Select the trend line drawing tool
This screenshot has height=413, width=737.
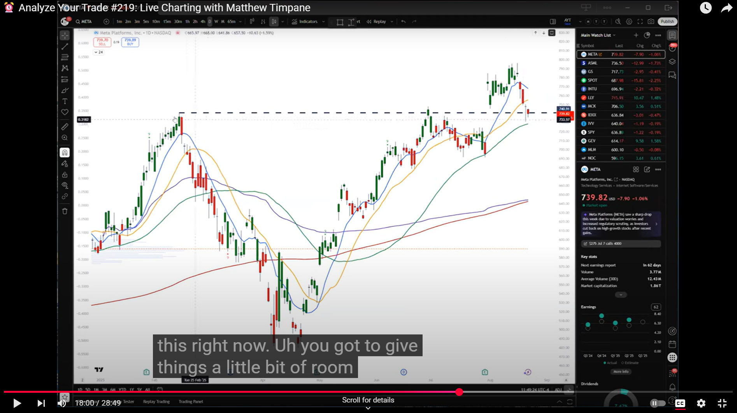point(65,46)
